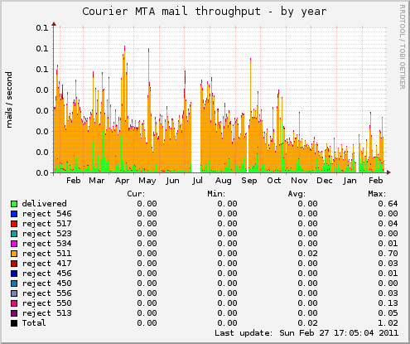The image size is (410, 344).
Task: Click the 'Min:' column header
Action: tap(216, 194)
